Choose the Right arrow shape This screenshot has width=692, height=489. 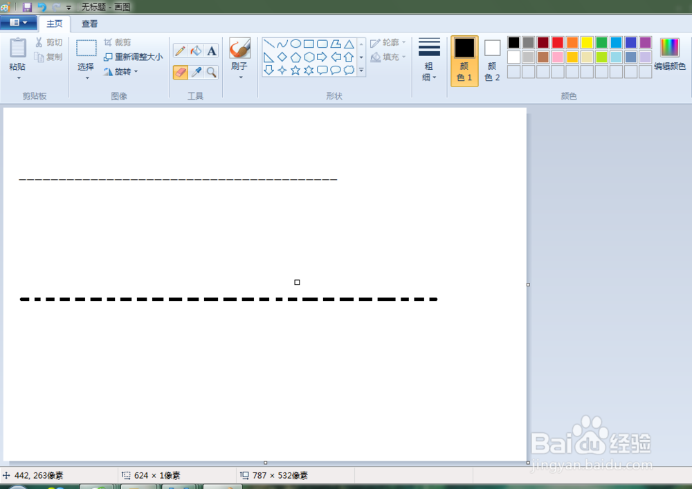tap(322, 57)
